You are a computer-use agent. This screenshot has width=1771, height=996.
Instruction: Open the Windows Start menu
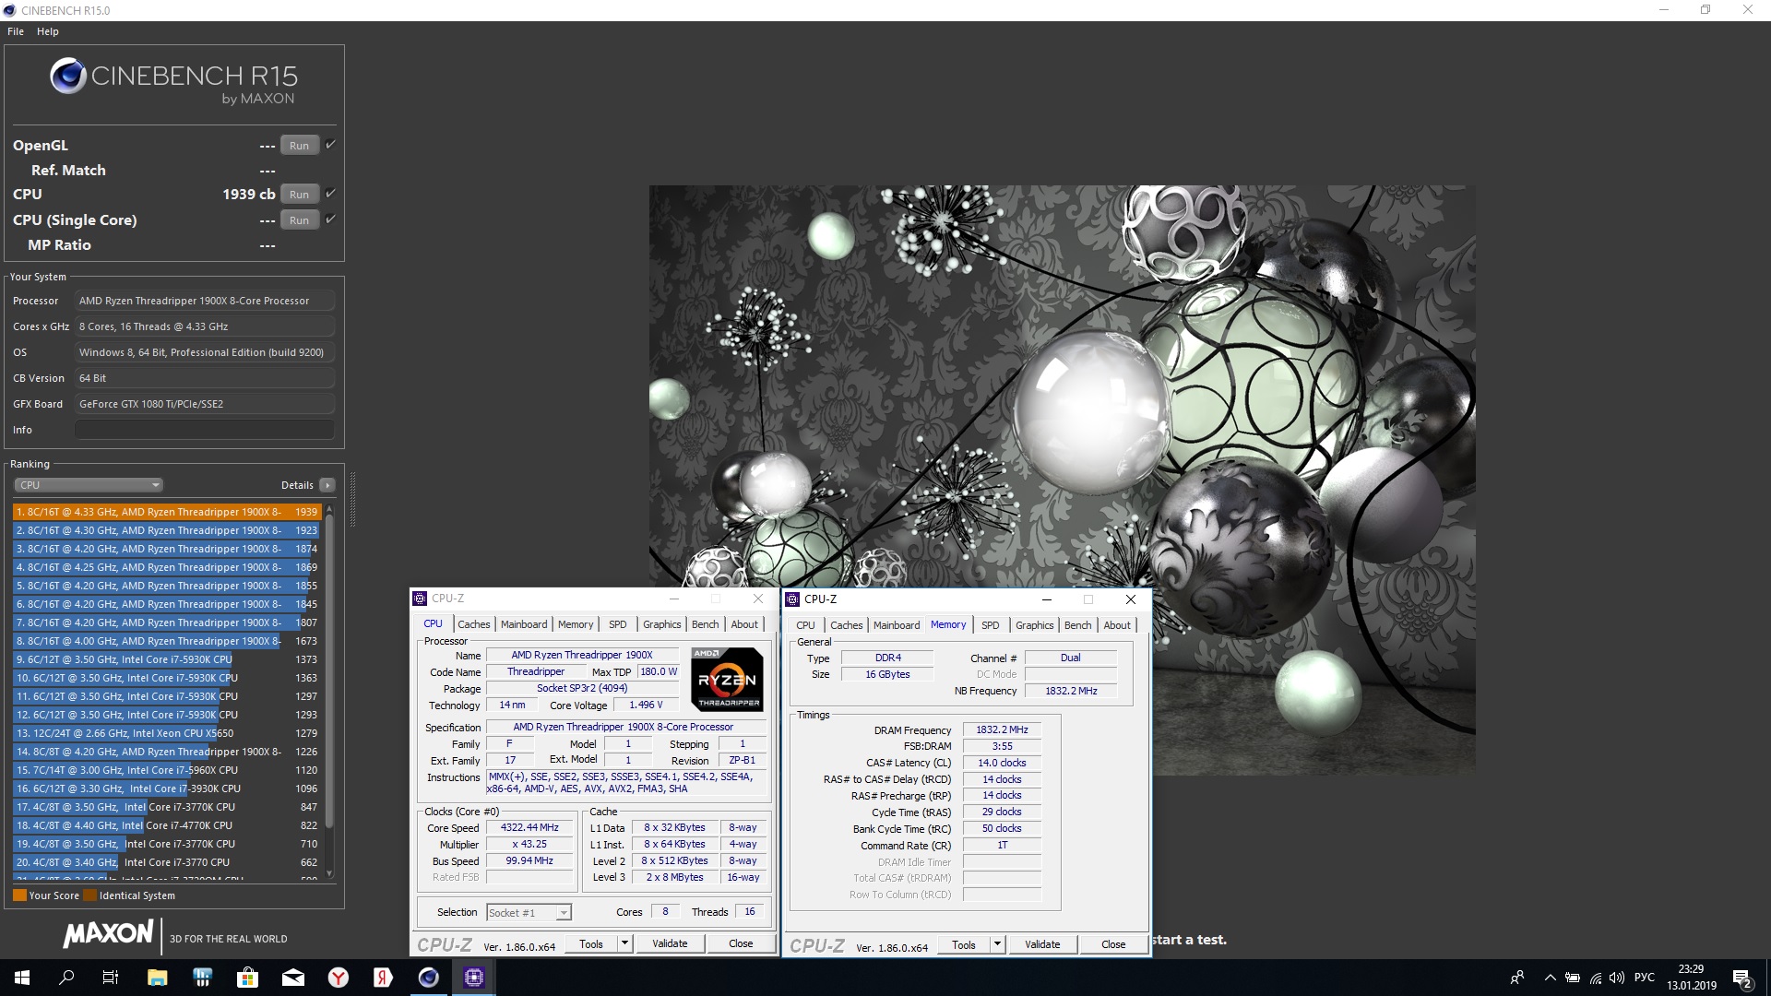[22, 978]
